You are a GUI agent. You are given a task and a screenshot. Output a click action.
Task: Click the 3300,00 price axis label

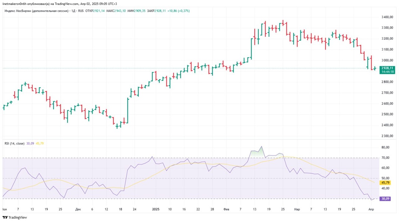pyautogui.click(x=387, y=28)
